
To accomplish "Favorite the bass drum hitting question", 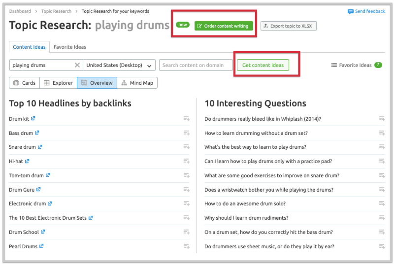I will click(x=382, y=232).
